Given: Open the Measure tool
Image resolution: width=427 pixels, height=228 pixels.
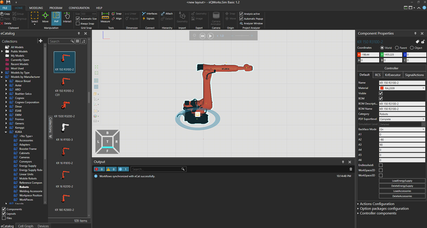Looking at the screenshot, I should pyautogui.click(x=105, y=18).
